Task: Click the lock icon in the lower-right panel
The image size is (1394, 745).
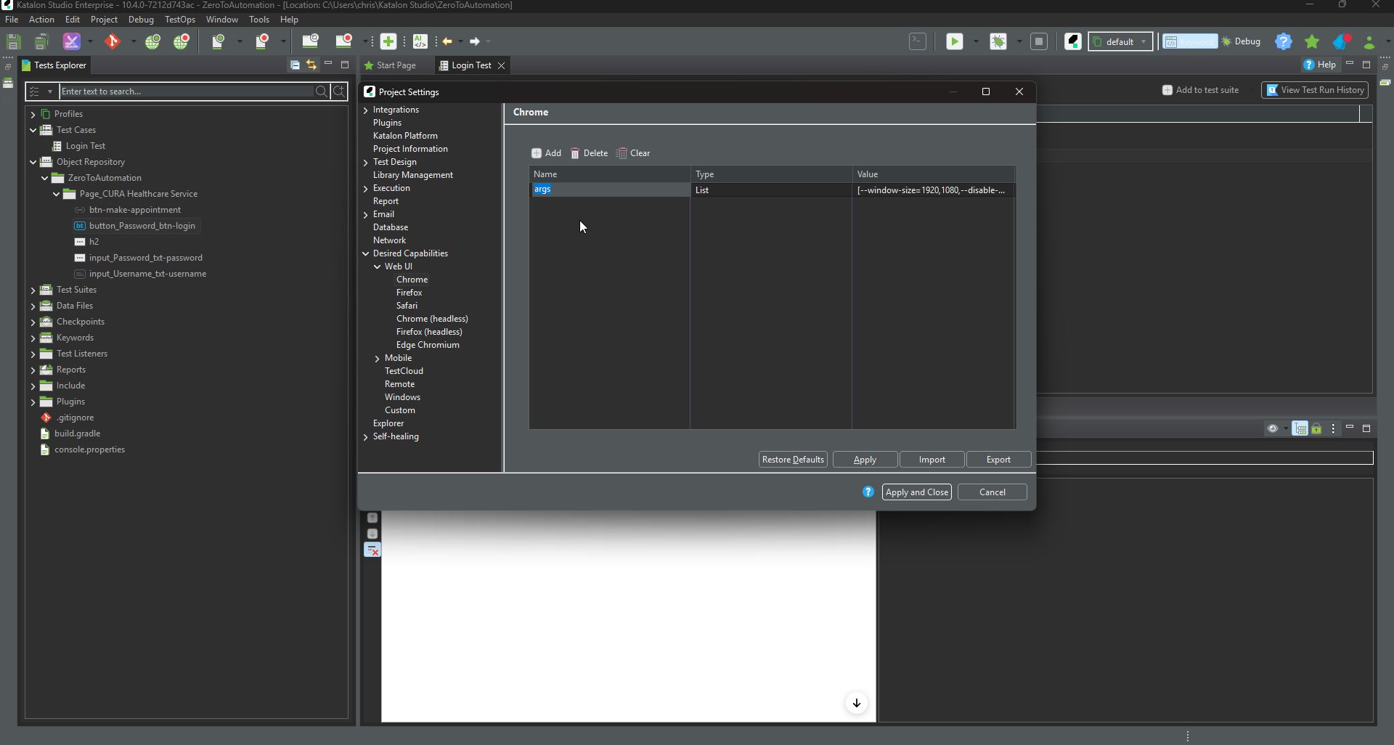Action: tap(1316, 428)
